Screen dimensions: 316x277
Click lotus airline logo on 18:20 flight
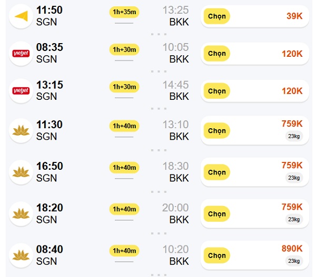pos(21,214)
